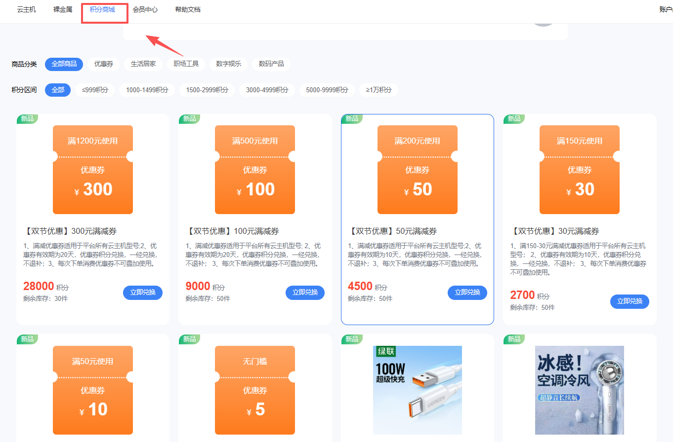
Task: Open the 无门槛 5元 coupon image
Action: 255,390
